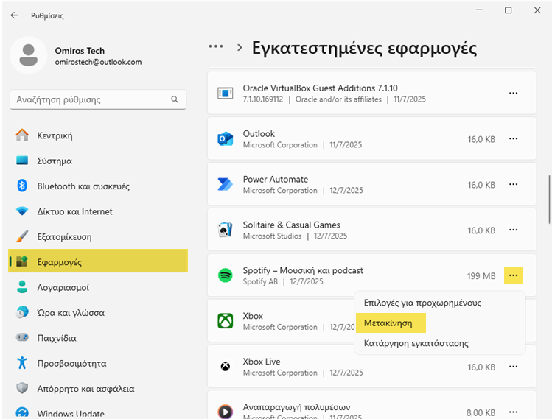
Task: Click the Windows Update refresh icon
Action: coord(22,413)
